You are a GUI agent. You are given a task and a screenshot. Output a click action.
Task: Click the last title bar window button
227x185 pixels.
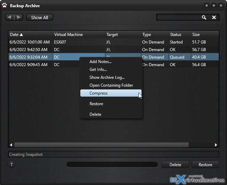[221, 6]
